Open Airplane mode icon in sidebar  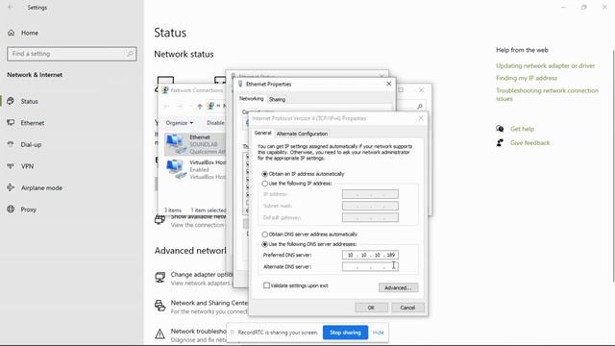(x=11, y=187)
